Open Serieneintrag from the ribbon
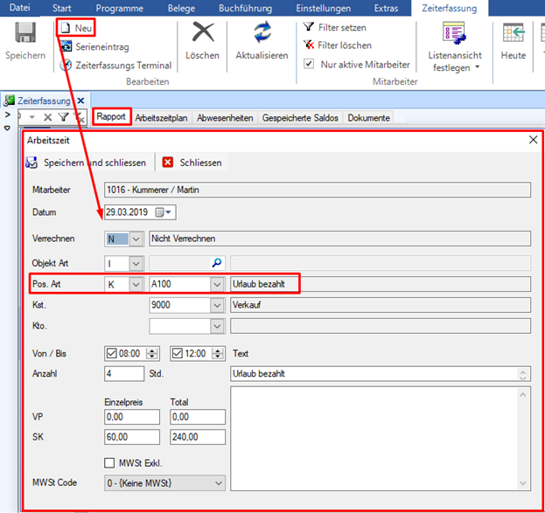The width and height of the screenshot is (545, 513). point(94,46)
